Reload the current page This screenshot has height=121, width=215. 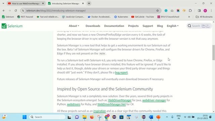(16, 10)
